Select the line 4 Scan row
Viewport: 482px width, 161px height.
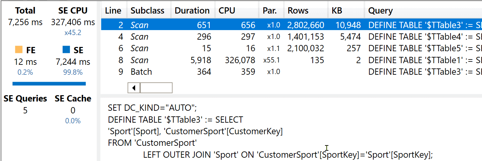pos(292,37)
